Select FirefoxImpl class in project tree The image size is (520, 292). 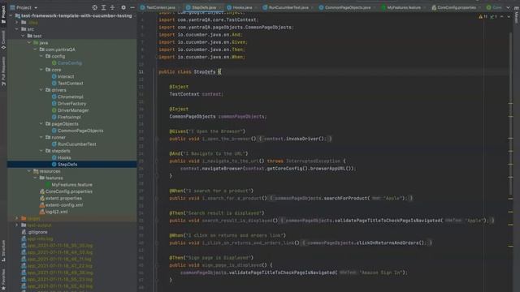click(x=69, y=117)
